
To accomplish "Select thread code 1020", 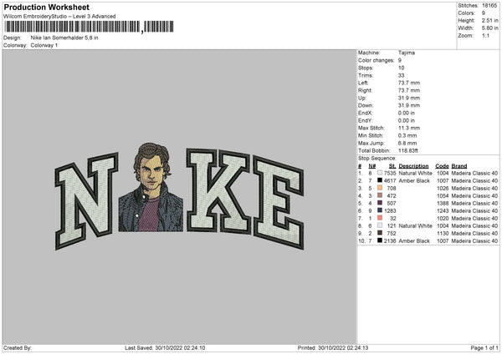I will 443,218.
